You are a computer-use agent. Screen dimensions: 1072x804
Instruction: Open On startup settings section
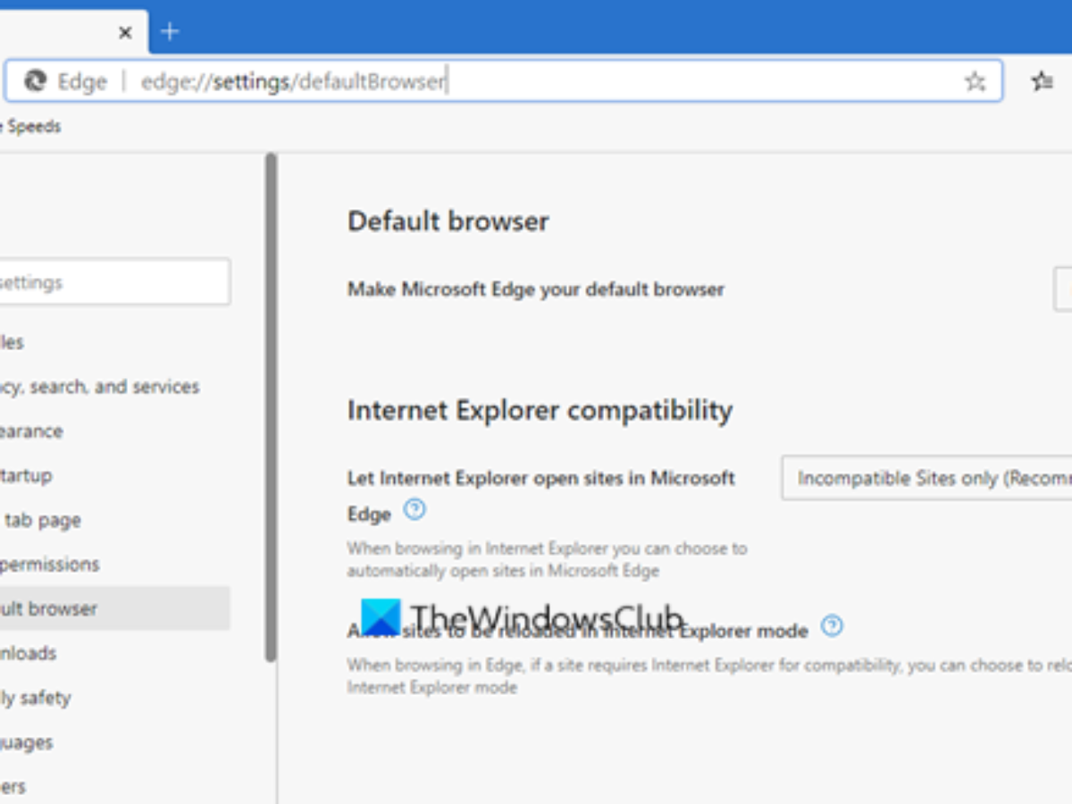pos(26,475)
